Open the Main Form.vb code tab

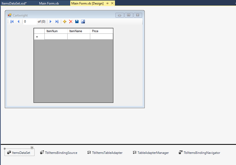click(49, 3)
